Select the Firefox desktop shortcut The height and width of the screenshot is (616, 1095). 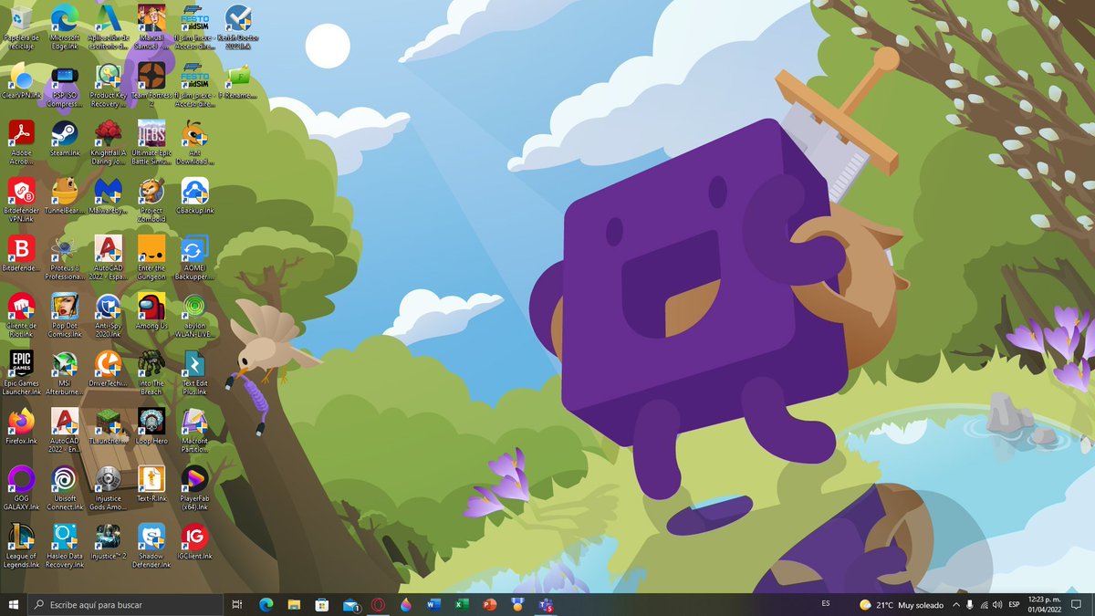pyautogui.click(x=21, y=427)
